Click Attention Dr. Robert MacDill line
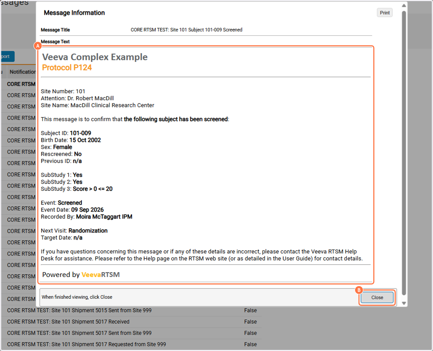The width and height of the screenshot is (433, 351). (77, 98)
